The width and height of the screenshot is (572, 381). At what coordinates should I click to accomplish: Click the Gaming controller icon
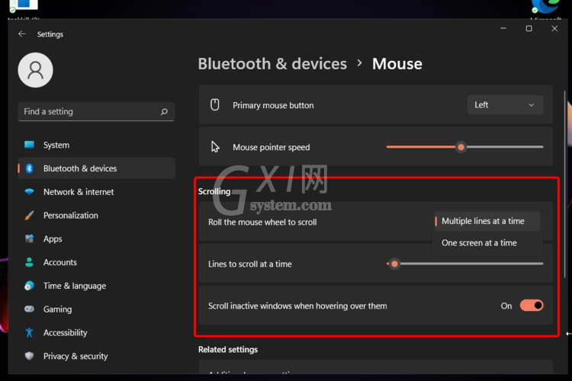(x=29, y=309)
